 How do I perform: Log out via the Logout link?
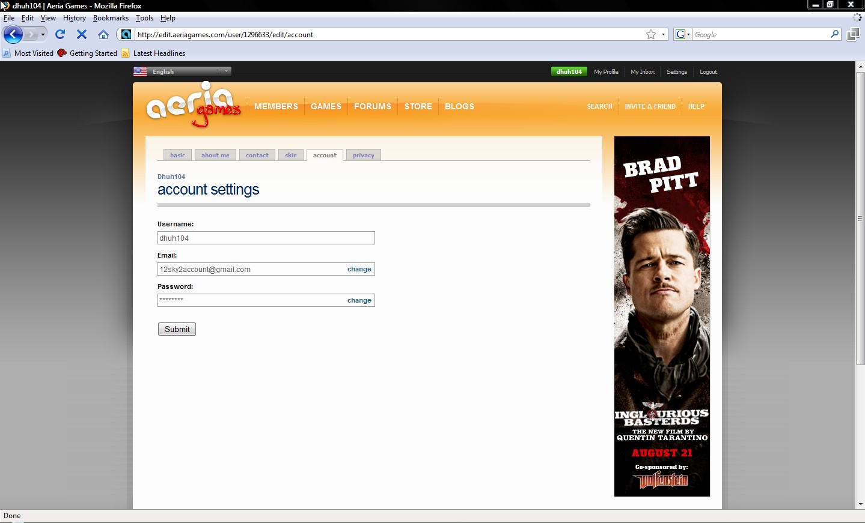tap(708, 71)
